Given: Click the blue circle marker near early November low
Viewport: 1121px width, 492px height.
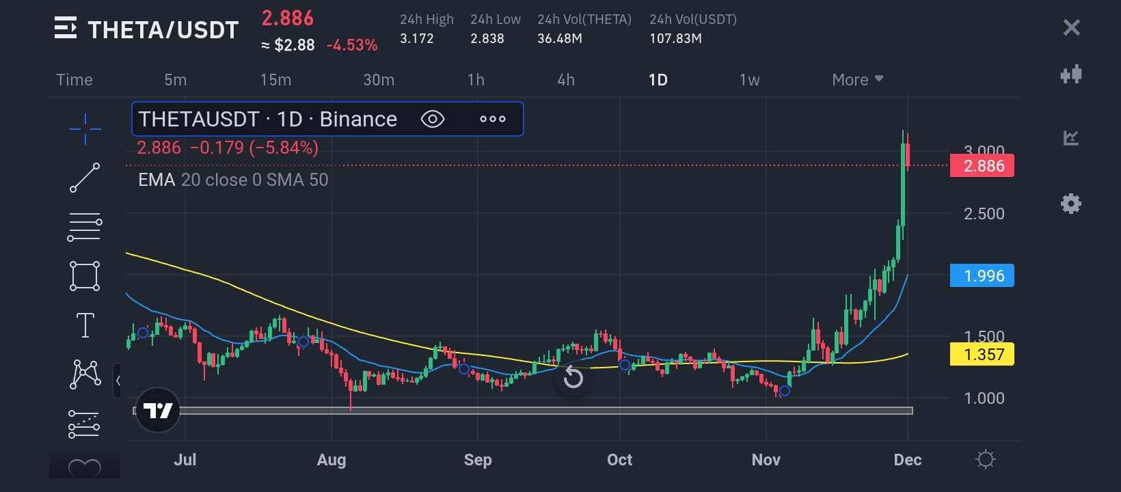Looking at the screenshot, I should pos(785,391).
